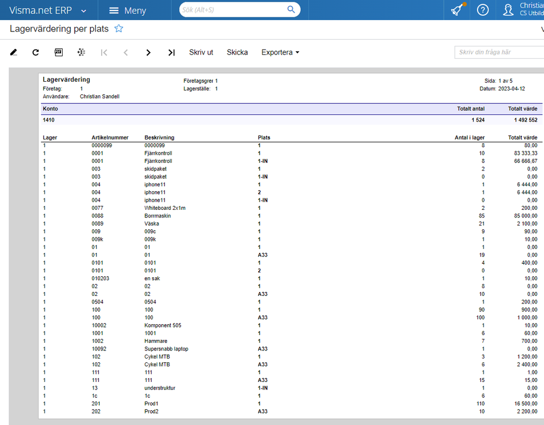Click the value 16 500,00
The height and width of the screenshot is (425, 544).
[x=525, y=403]
